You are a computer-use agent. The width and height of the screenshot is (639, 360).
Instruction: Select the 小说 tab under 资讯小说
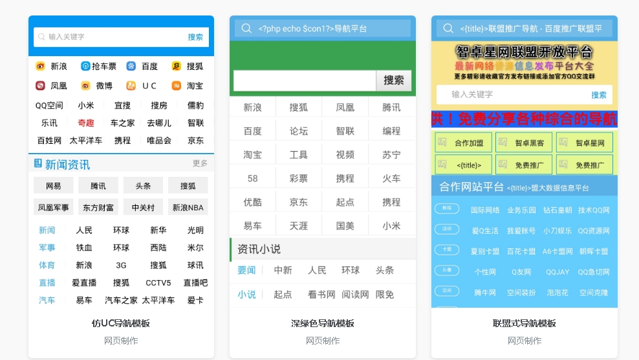[x=246, y=294]
